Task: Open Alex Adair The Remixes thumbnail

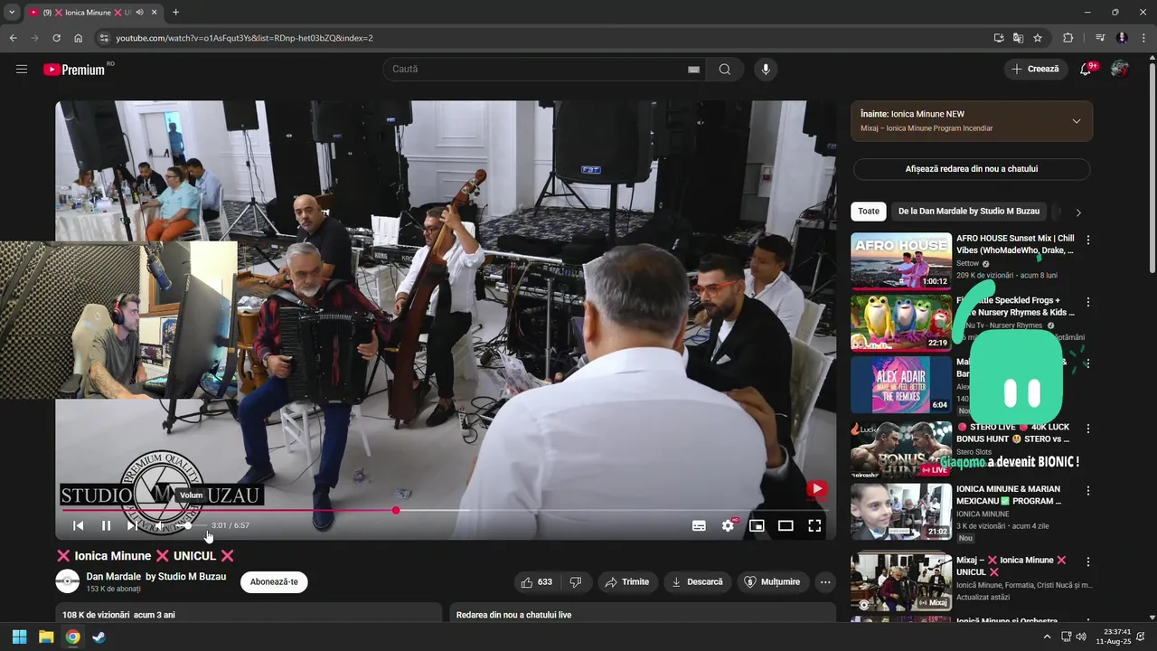Action: coord(901,385)
